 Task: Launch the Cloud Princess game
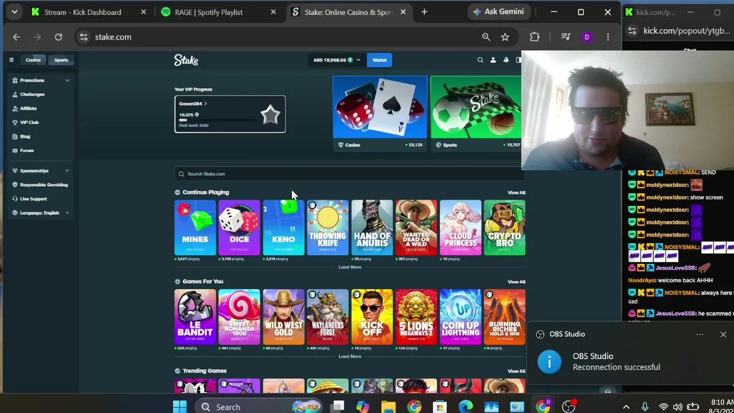click(460, 227)
